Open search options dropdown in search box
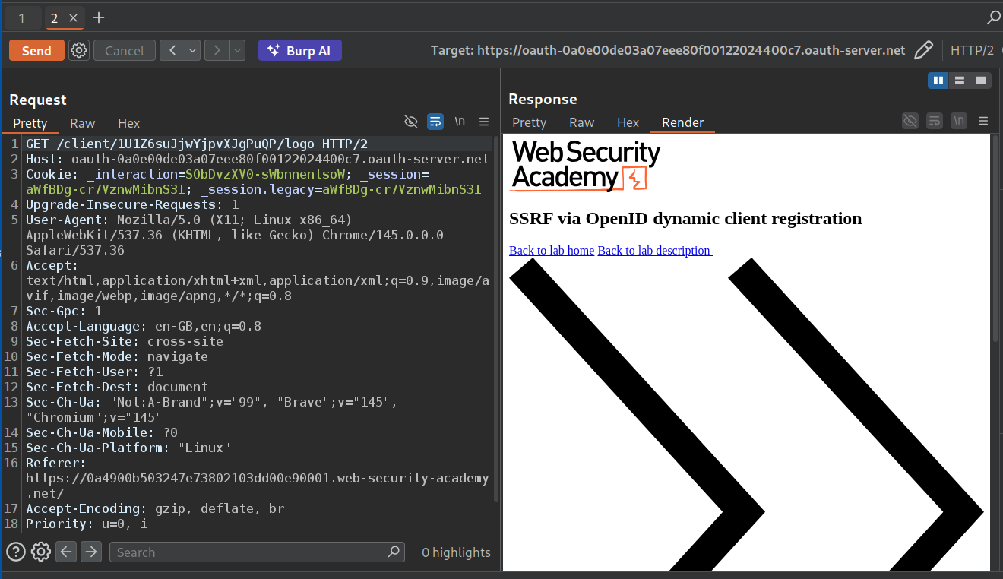 394,552
